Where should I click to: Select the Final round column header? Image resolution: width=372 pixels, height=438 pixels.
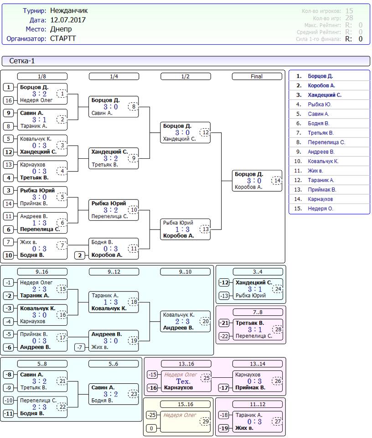[x=257, y=77]
